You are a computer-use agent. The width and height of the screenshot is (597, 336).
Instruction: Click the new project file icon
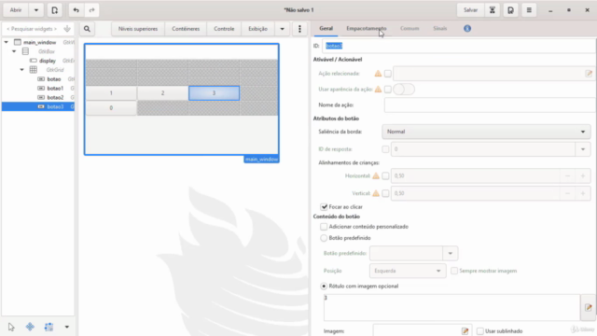tap(54, 10)
